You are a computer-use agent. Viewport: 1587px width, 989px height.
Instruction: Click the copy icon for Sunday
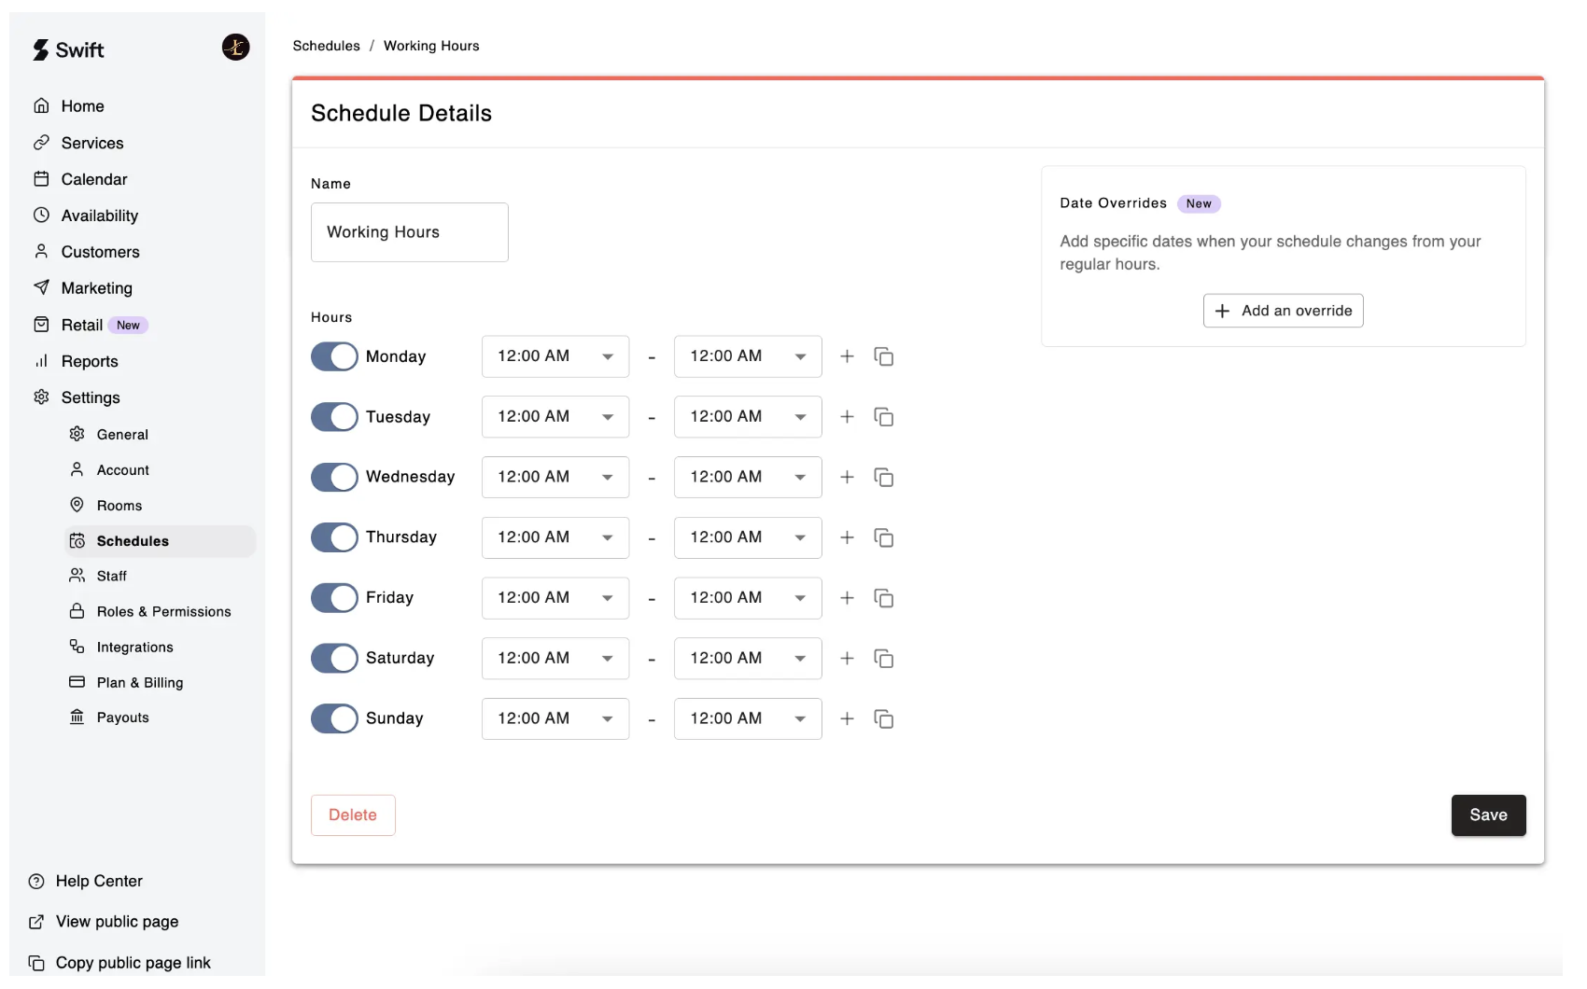[x=883, y=719]
